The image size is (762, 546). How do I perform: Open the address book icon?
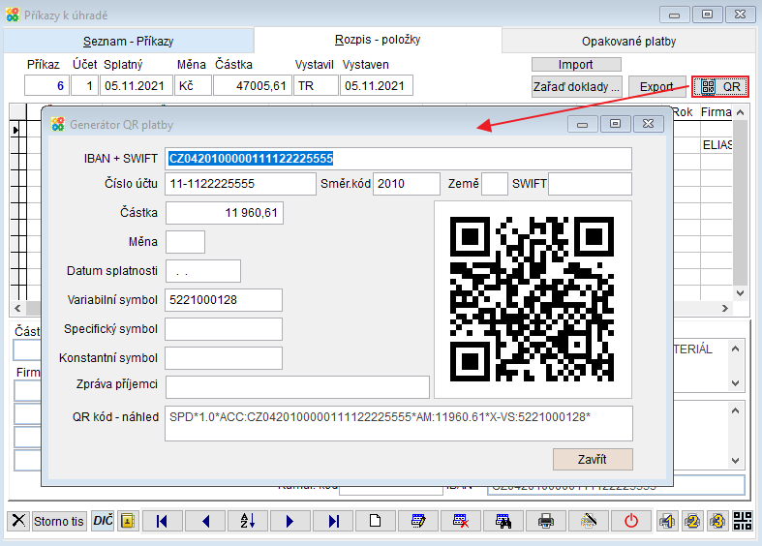128,521
